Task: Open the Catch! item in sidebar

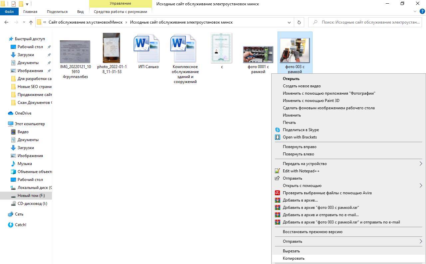Action: pos(20,225)
